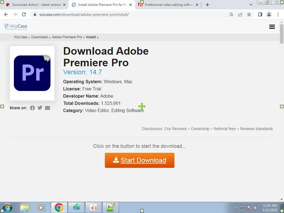Screen dimensions: 284x213
Task: Open Windows Explorer from the taskbar
Action: pyautogui.click(x=25, y=207)
